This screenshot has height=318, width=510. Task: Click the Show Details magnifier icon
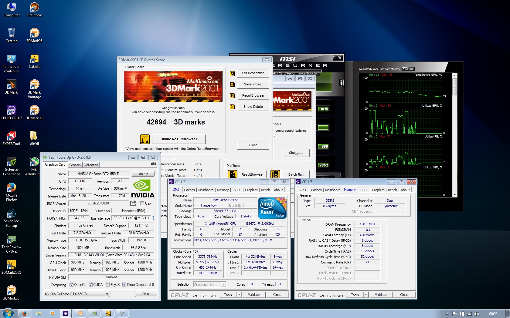tap(232, 107)
